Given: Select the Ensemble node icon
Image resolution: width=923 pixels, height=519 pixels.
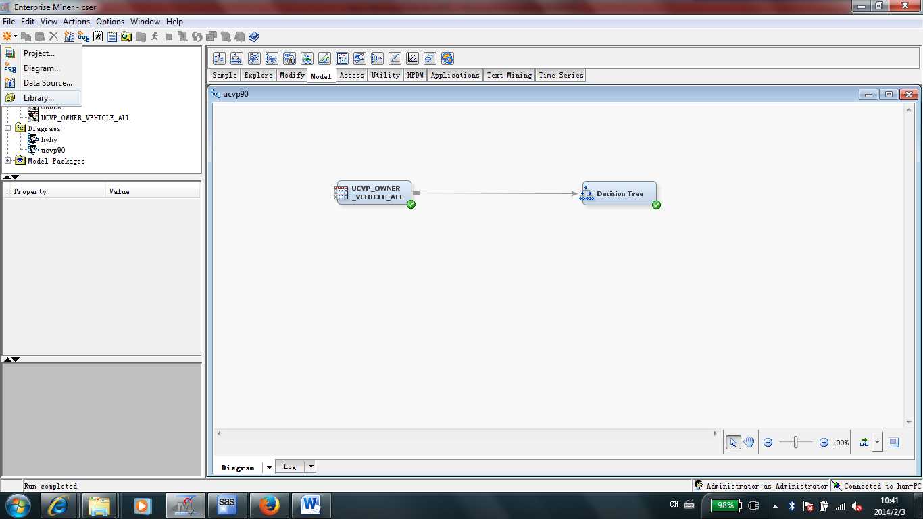Looking at the screenshot, I should tap(289, 59).
